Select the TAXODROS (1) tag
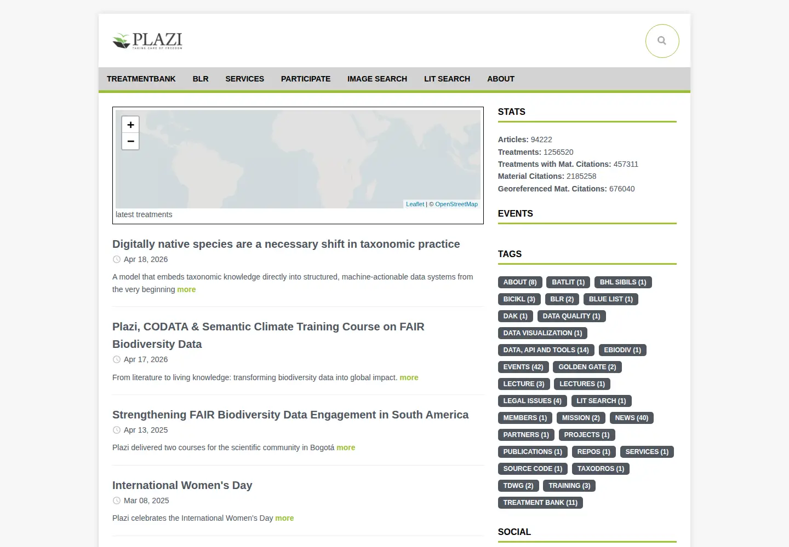The height and width of the screenshot is (547, 789). tap(601, 469)
